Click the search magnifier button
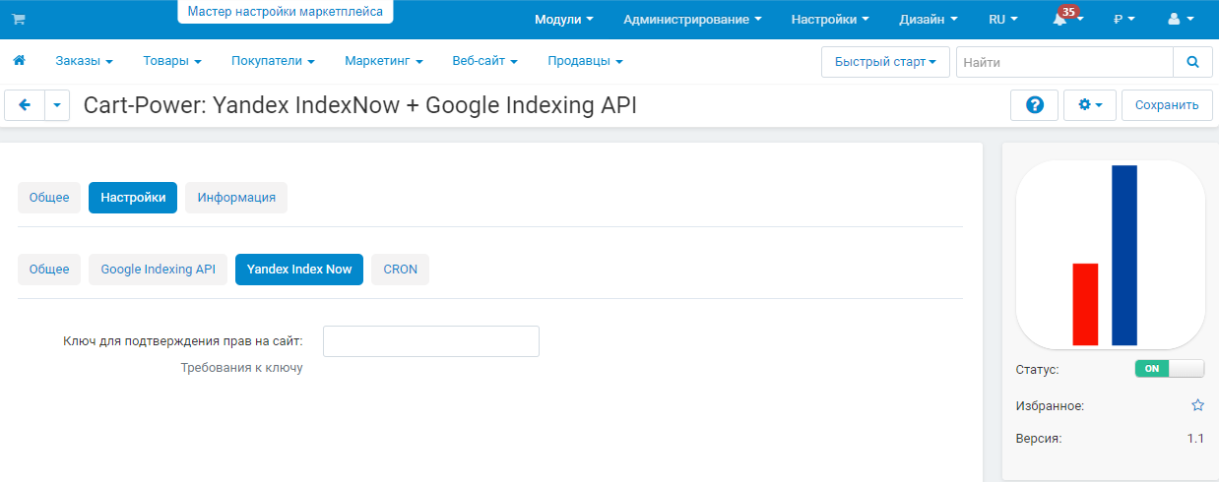 (1192, 62)
